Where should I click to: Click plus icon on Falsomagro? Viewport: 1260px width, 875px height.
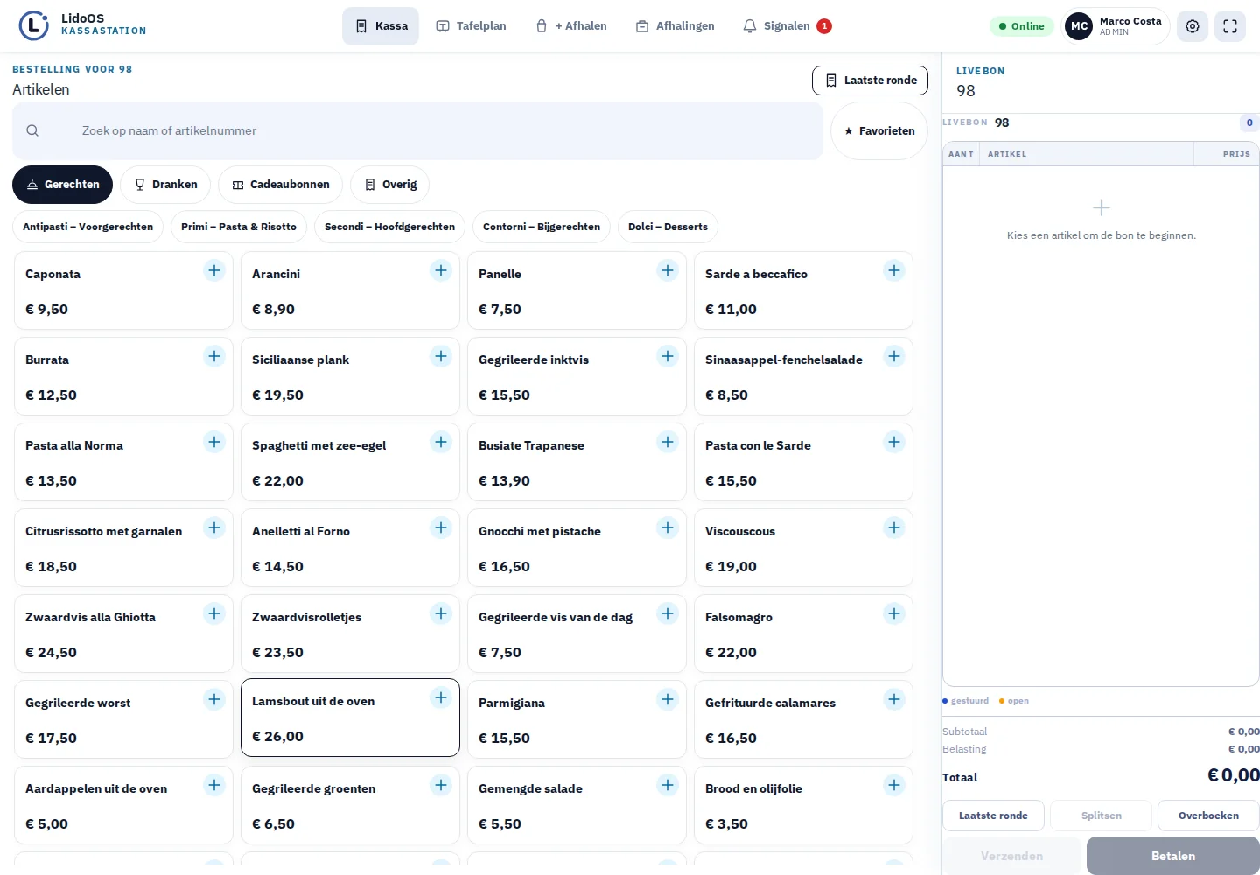(x=894, y=613)
